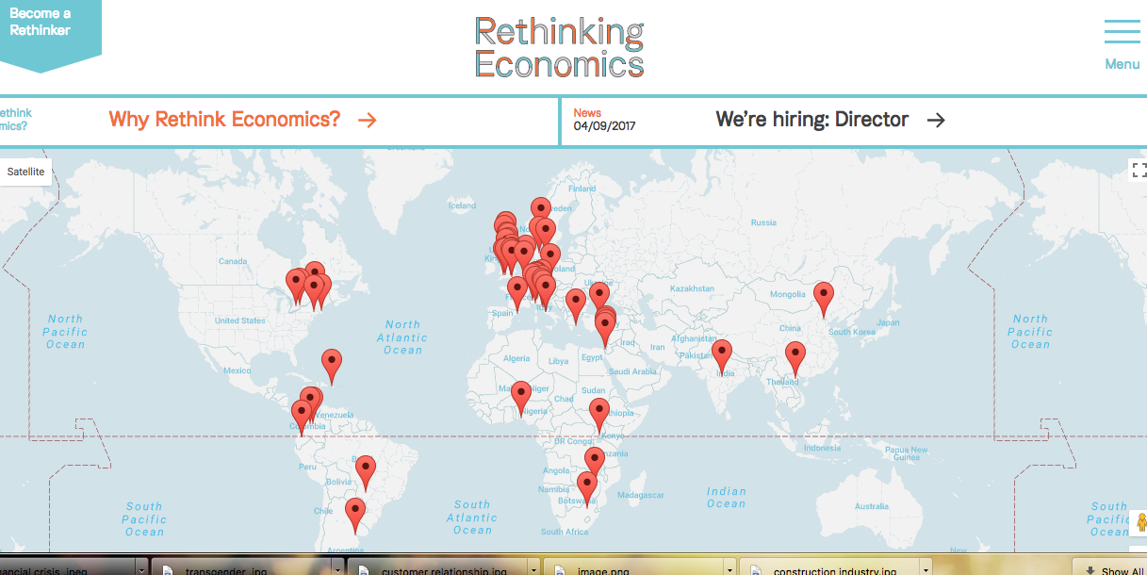Screen dimensions: 1147x575
Task: Click the Canada label on the map
Action: coord(233,261)
